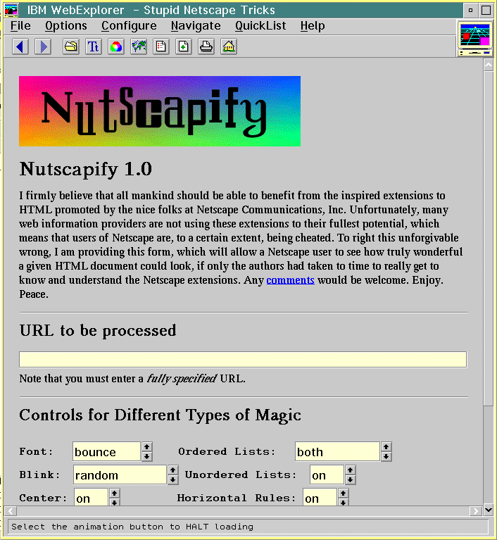The image size is (497, 540).
Task: Click the Print toolbar icon
Action: click(x=206, y=47)
